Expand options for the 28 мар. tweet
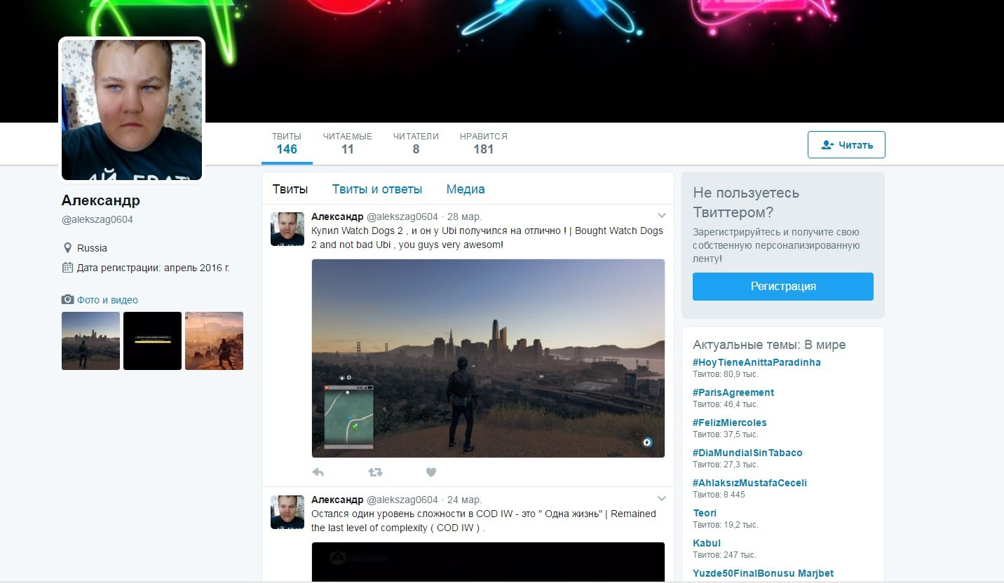The width and height of the screenshot is (1004, 583). point(661,216)
